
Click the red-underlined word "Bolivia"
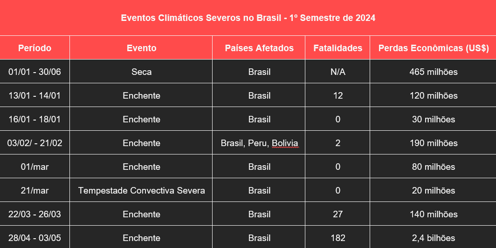pyautogui.click(x=285, y=143)
